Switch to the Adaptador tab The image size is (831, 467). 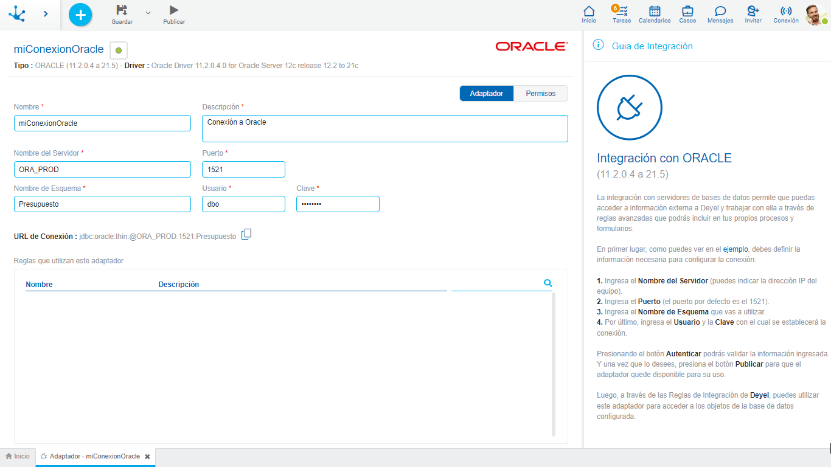pos(487,94)
